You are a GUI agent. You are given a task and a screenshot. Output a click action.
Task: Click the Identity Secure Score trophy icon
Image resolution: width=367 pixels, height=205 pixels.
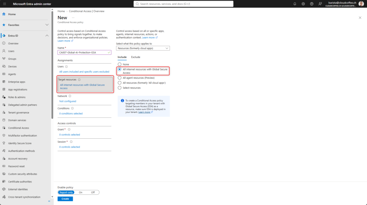4,143
